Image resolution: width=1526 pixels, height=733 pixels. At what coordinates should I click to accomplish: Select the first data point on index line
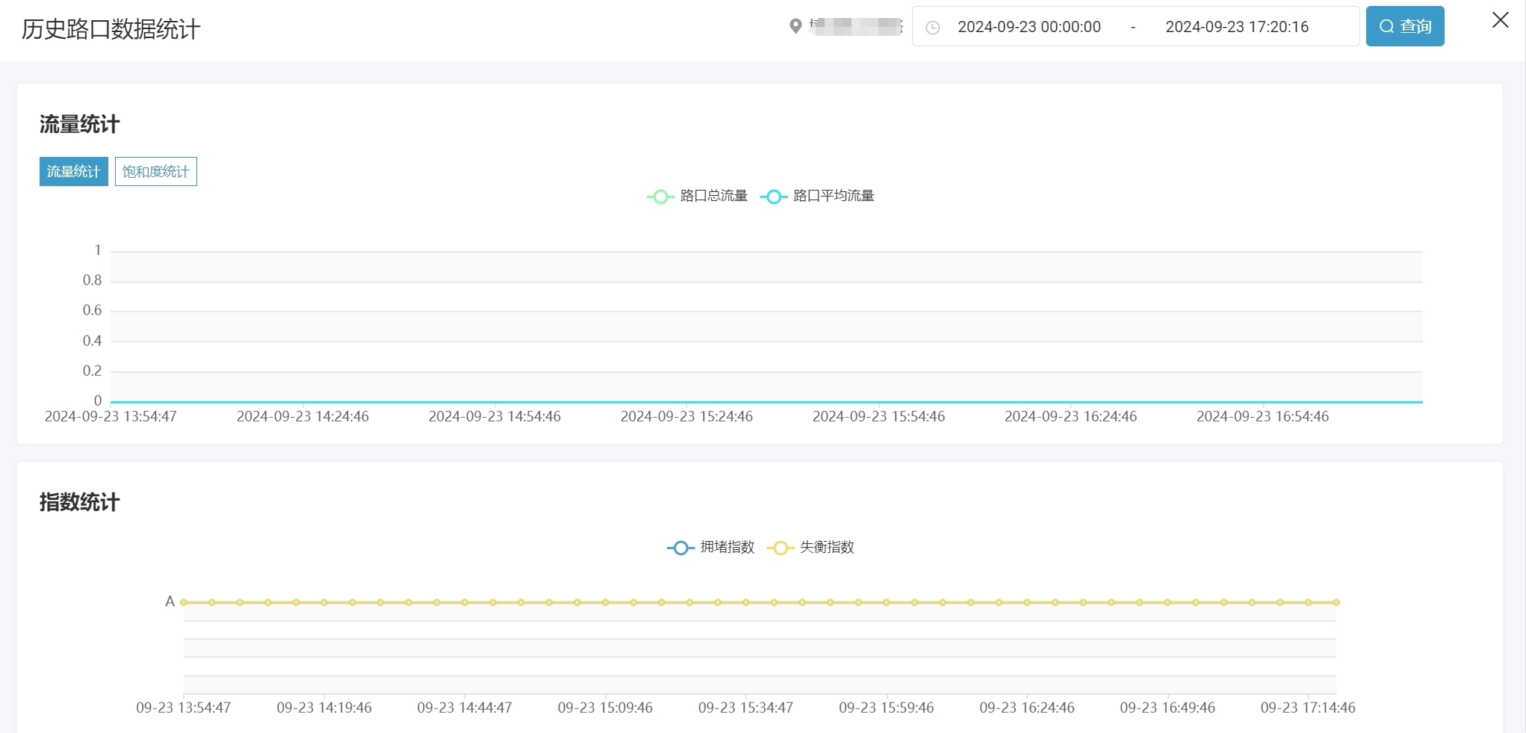click(x=184, y=602)
